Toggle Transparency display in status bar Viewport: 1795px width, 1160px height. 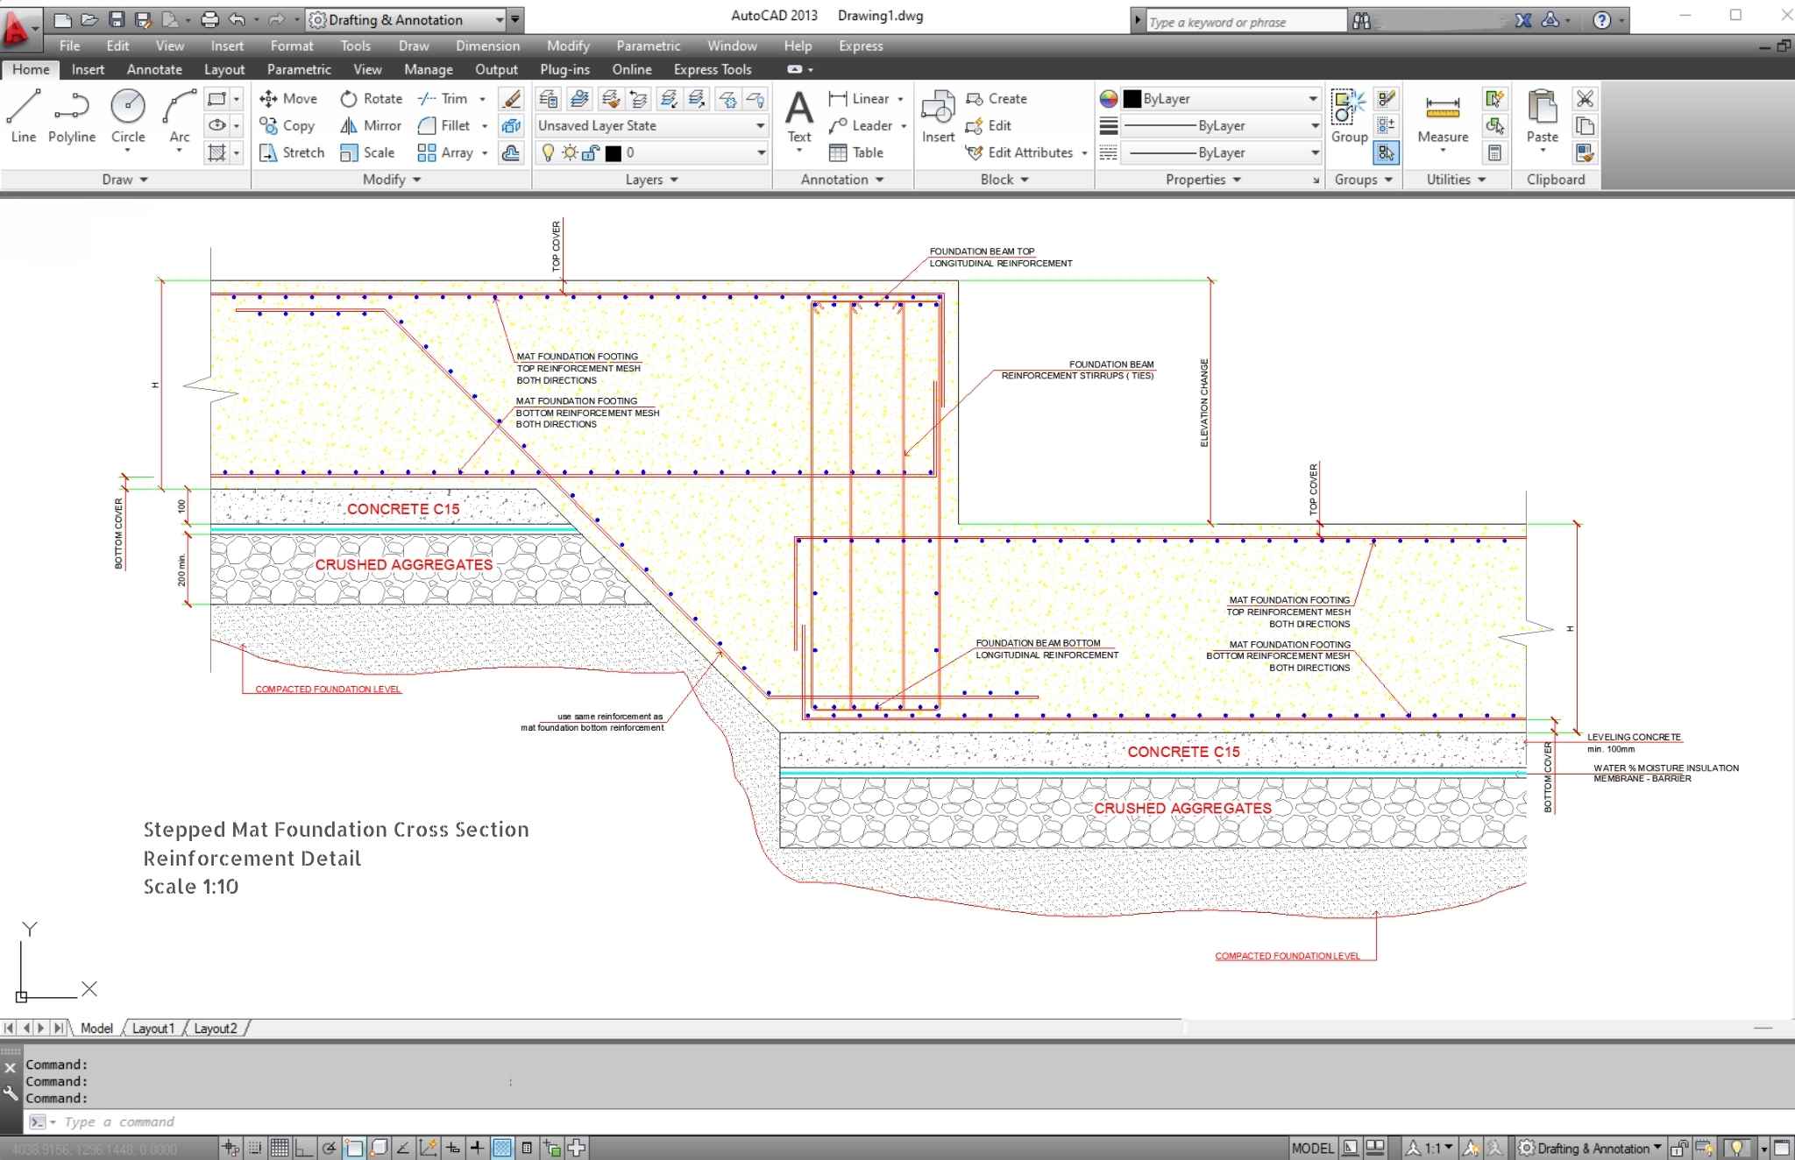coord(502,1148)
